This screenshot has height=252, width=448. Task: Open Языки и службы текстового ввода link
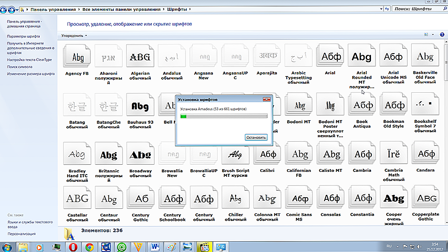pyautogui.click(x=30, y=224)
